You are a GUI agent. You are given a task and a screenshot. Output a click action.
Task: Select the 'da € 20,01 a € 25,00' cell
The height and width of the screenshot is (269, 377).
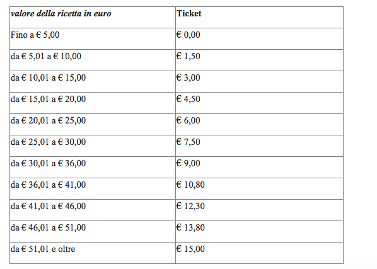pyautogui.click(x=48, y=120)
